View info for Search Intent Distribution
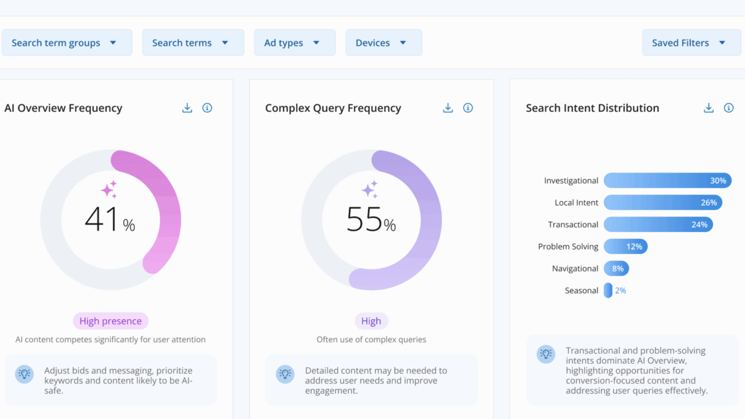Screen dimensions: 745x419 coord(729,108)
